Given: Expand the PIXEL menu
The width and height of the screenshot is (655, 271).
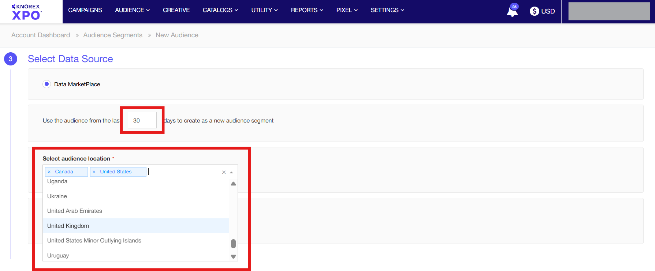Looking at the screenshot, I should [347, 10].
